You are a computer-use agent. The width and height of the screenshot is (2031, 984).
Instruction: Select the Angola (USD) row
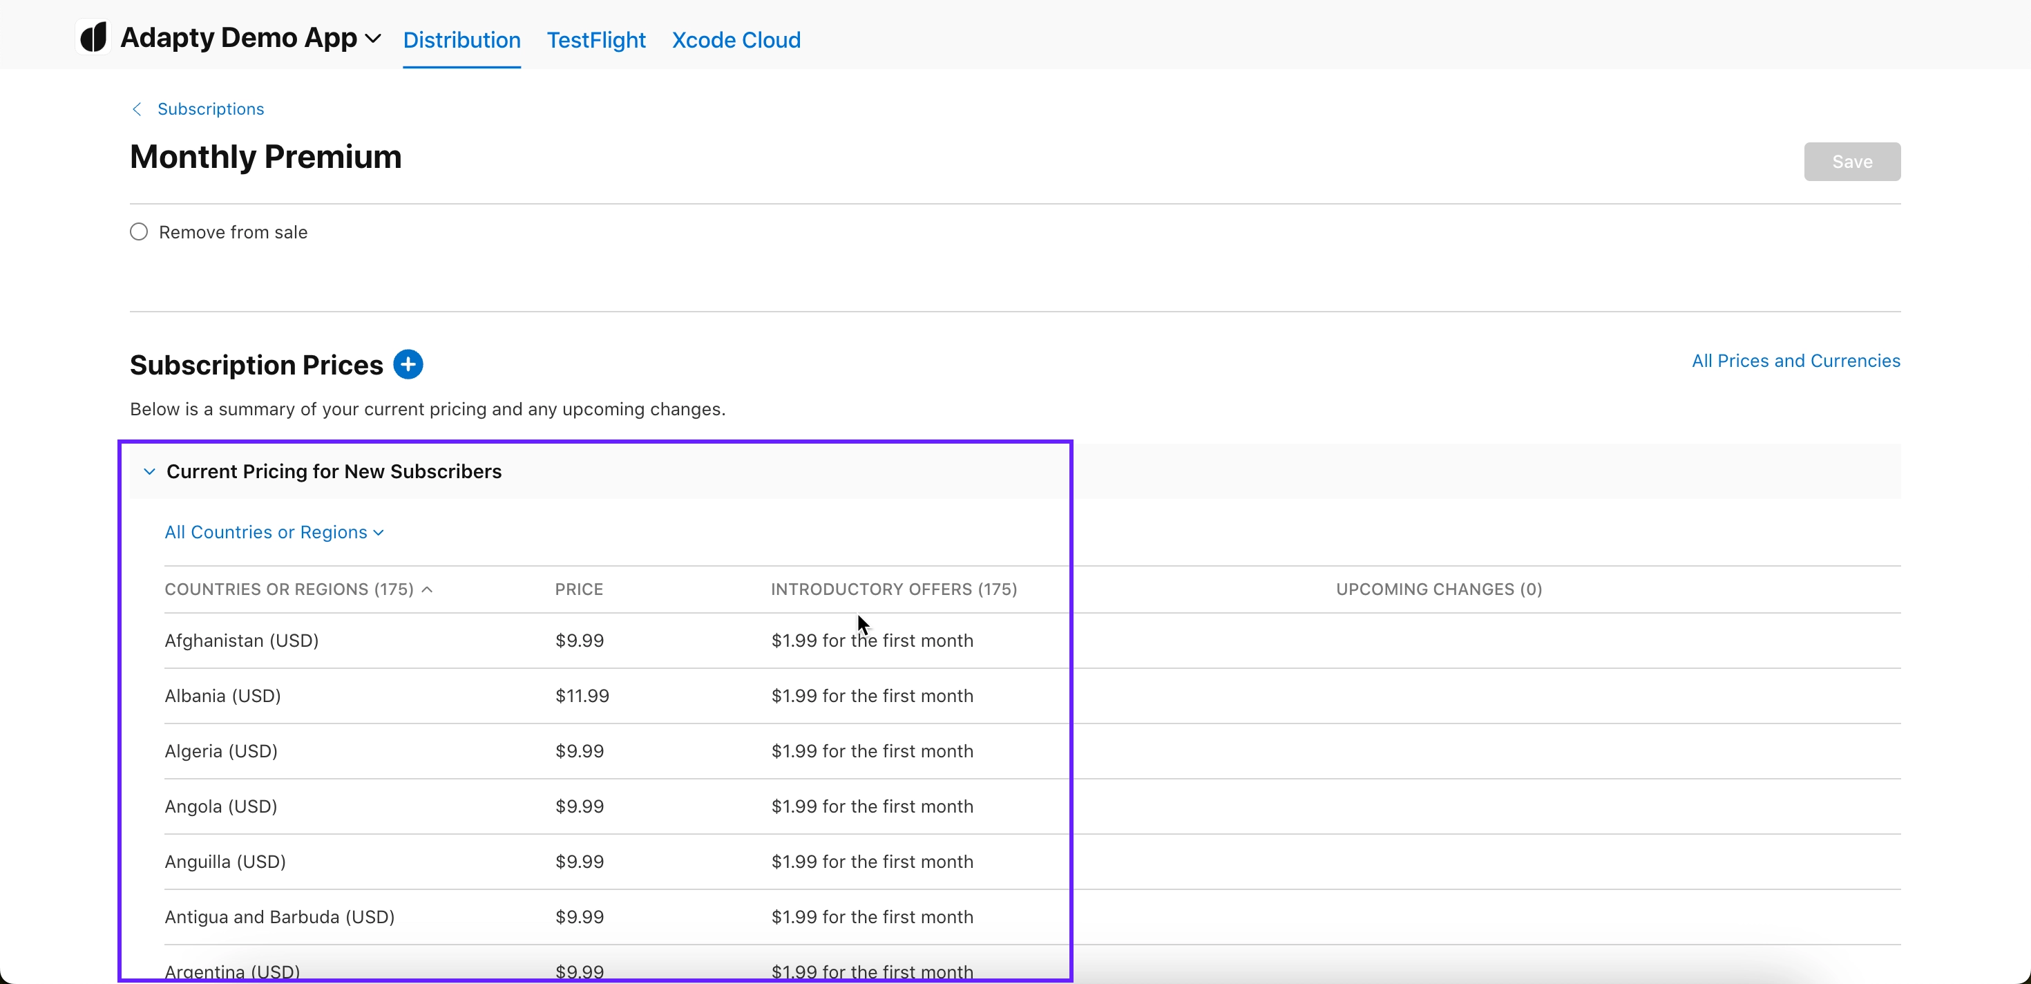tap(220, 806)
